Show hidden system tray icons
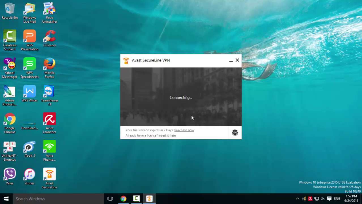 tap(297, 199)
